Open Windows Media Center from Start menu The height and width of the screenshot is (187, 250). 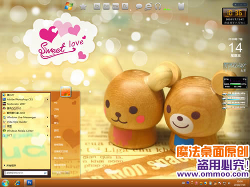click(x=26, y=131)
